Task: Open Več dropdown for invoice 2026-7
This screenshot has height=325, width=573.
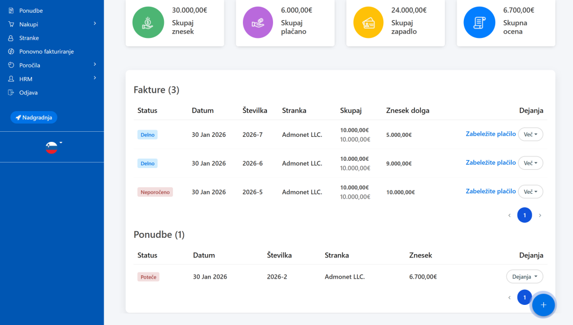Action: pos(530,134)
